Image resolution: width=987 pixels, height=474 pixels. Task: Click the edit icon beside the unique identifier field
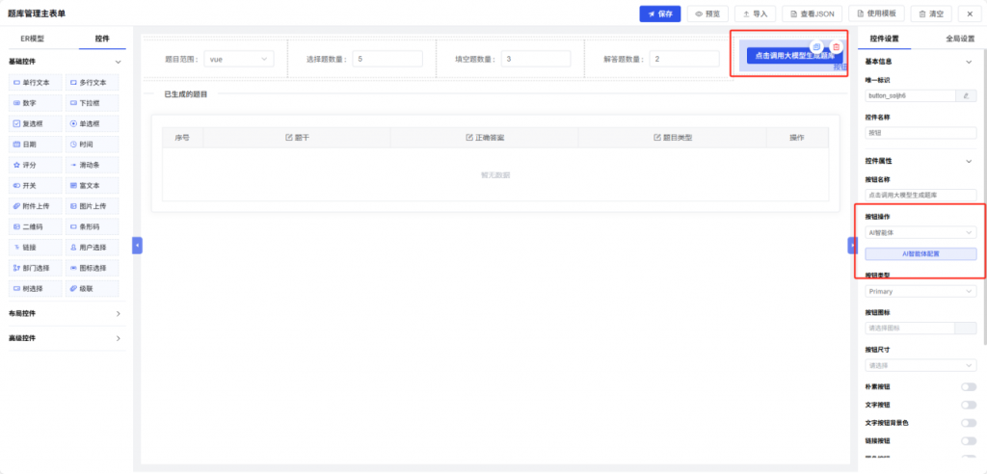pyautogui.click(x=966, y=95)
